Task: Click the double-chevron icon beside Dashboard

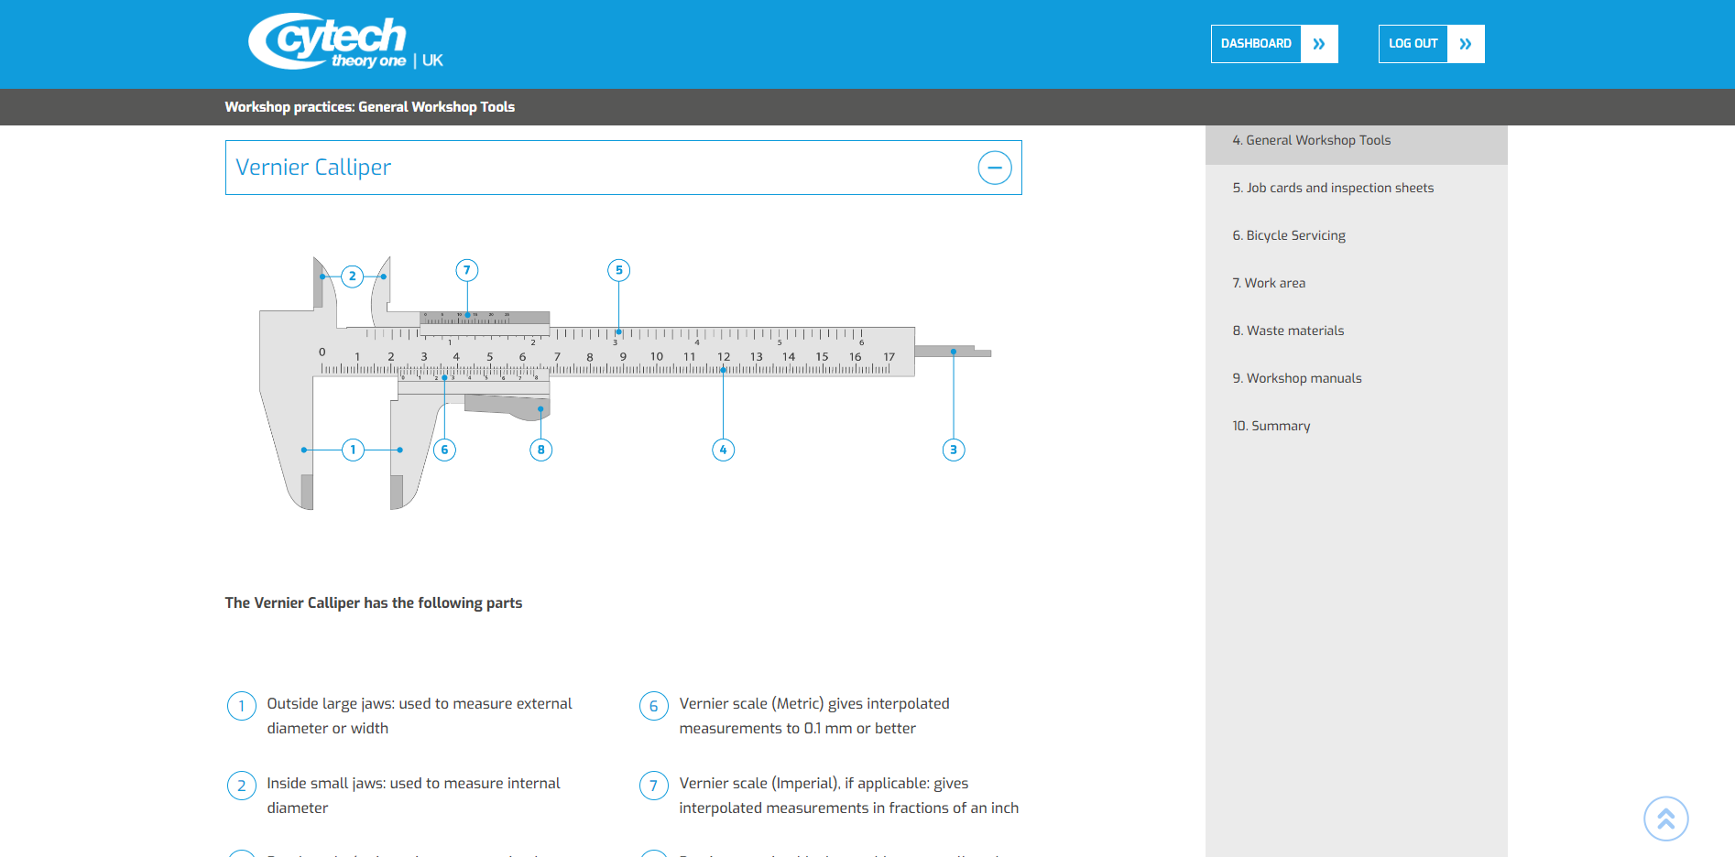Action: click(1319, 44)
